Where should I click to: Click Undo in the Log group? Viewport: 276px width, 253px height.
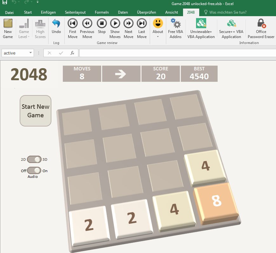pyautogui.click(x=56, y=29)
